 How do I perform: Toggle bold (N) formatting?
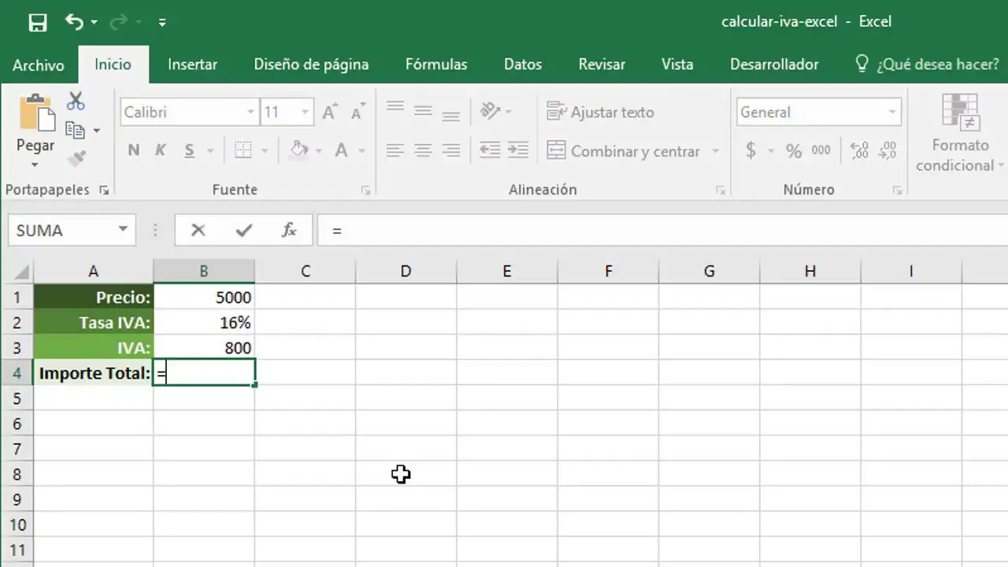134,150
